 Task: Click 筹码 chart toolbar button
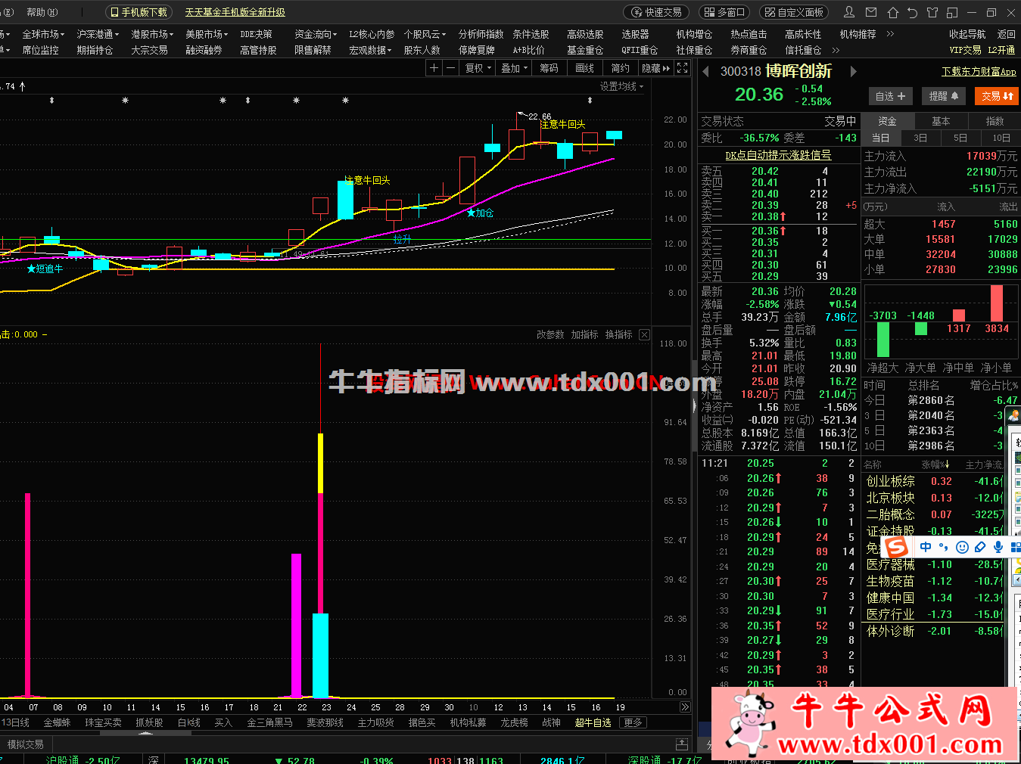[x=549, y=68]
